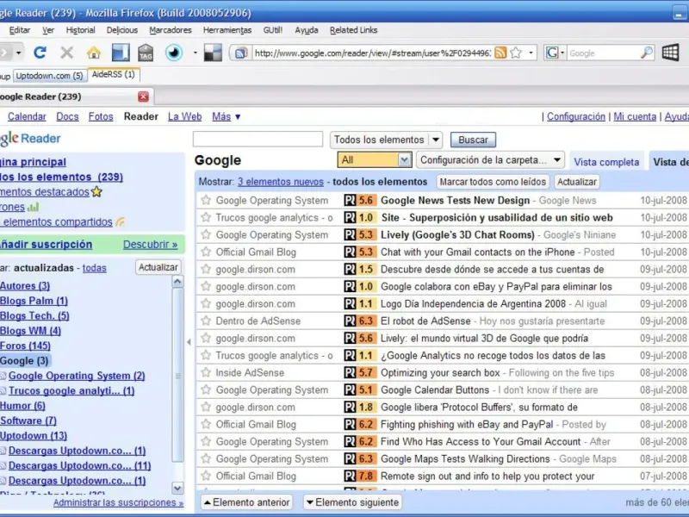
Task: Close the Google Reader tab
Action: pos(143,97)
